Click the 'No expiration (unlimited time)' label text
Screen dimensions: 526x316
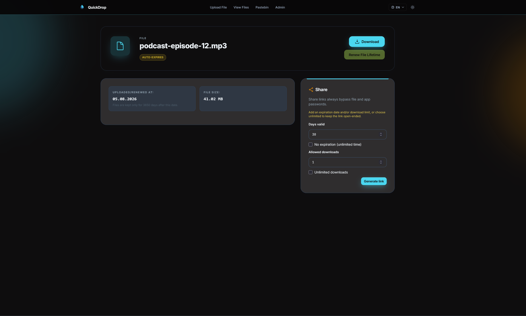[338, 145]
